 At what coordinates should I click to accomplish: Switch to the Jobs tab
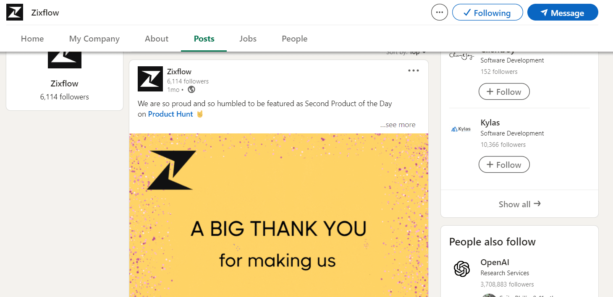(x=248, y=39)
